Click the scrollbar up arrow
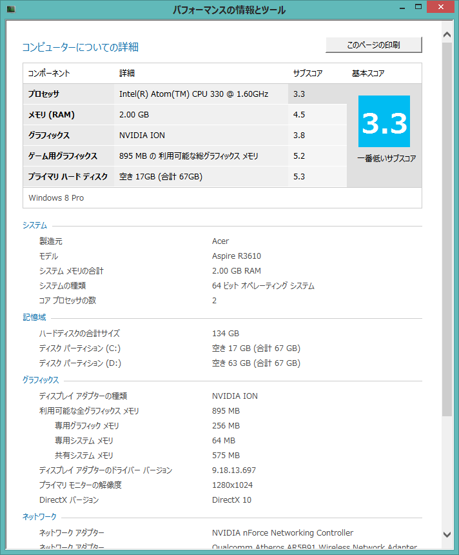The width and height of the screenshot is (459, 555). click(x=447, y=35)
